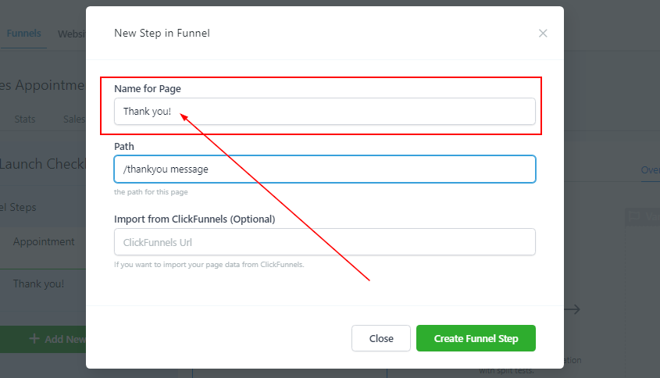This screenshot has height=378, width=660.
Task: Close the New Step in Funnel dialog
Action: (543, 34)
